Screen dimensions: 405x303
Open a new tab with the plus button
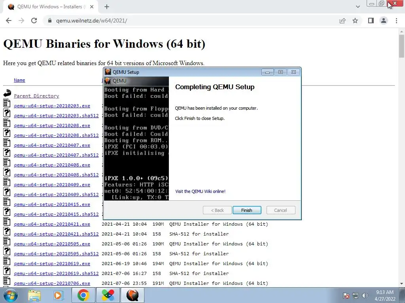click(107, 7)
